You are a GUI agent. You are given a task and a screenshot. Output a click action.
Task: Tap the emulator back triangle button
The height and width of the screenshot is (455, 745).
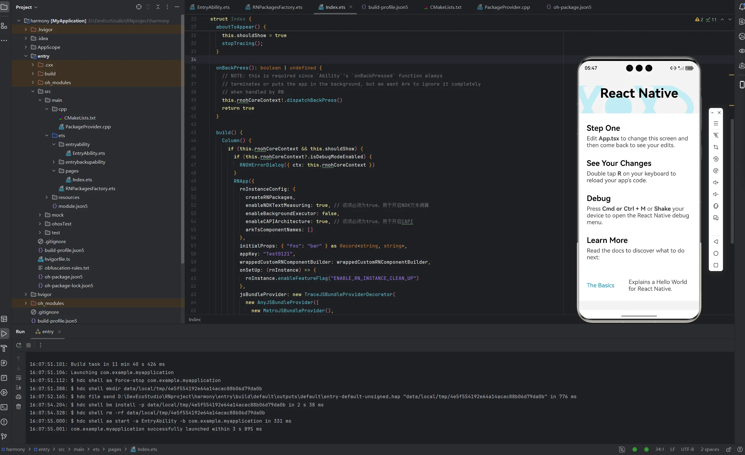click(x=716, y=242)
